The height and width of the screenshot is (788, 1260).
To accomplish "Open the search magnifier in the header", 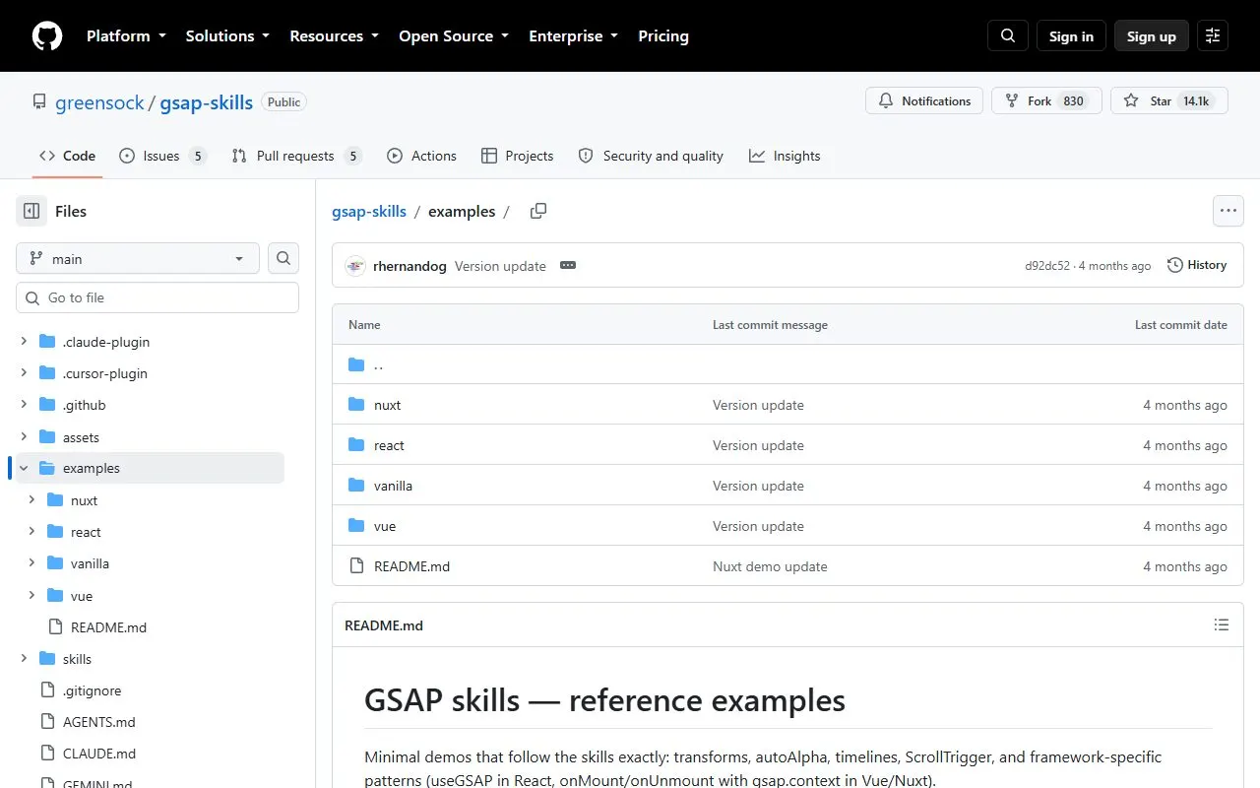I will point(1008,36).
